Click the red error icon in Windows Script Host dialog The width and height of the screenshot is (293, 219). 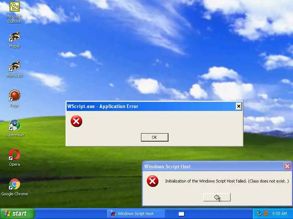[152, 181]
